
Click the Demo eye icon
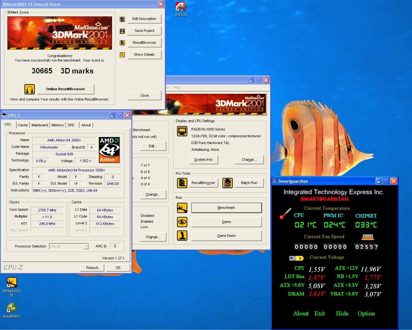click(182, 222)
